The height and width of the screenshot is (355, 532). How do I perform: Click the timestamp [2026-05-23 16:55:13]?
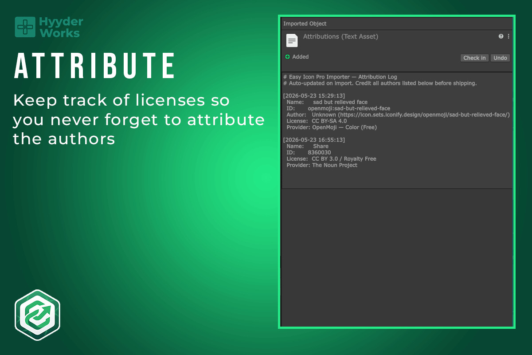click(x=314, y=140)
